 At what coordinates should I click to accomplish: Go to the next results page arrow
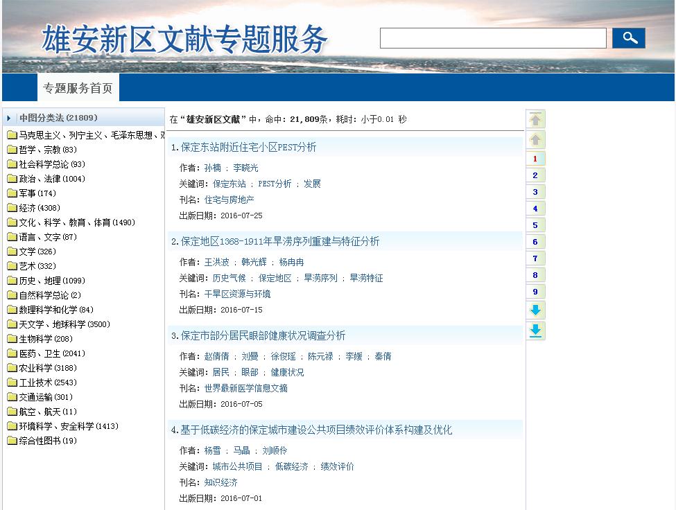point(535,310)
